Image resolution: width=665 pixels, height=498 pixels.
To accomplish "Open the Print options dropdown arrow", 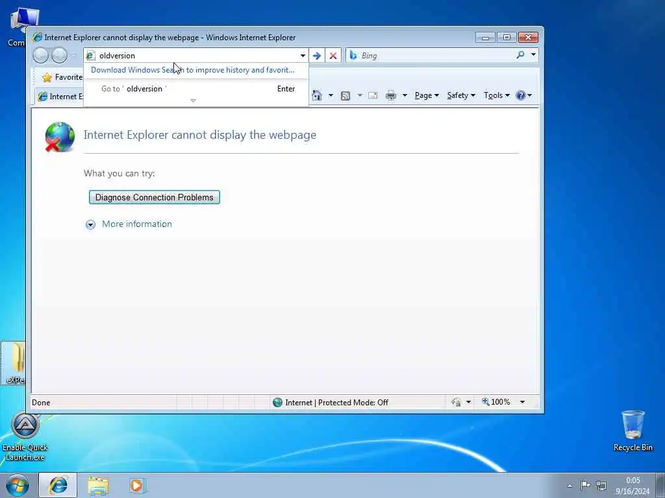I will pyautogui.click(x=405, y=95).
